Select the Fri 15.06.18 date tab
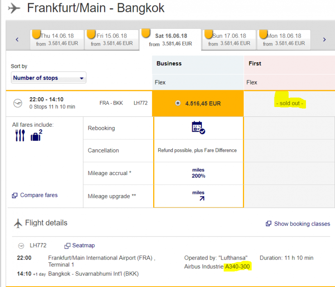This screenshot has height=287, width=335. [x=112, y=39]
